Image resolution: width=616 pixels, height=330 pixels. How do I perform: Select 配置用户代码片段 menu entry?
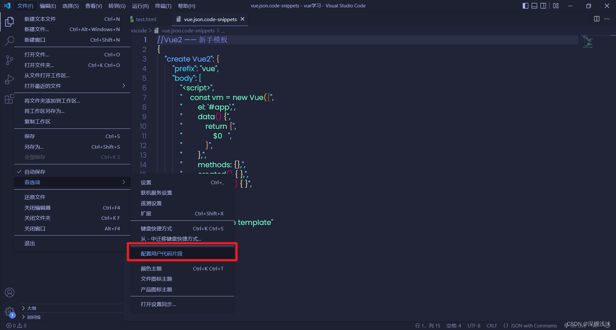182,253
